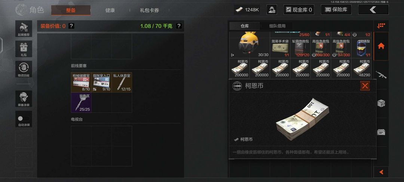Screen dimensions: 404x182
Task: Click the question mark beside 装备价值
Action: 71,26
